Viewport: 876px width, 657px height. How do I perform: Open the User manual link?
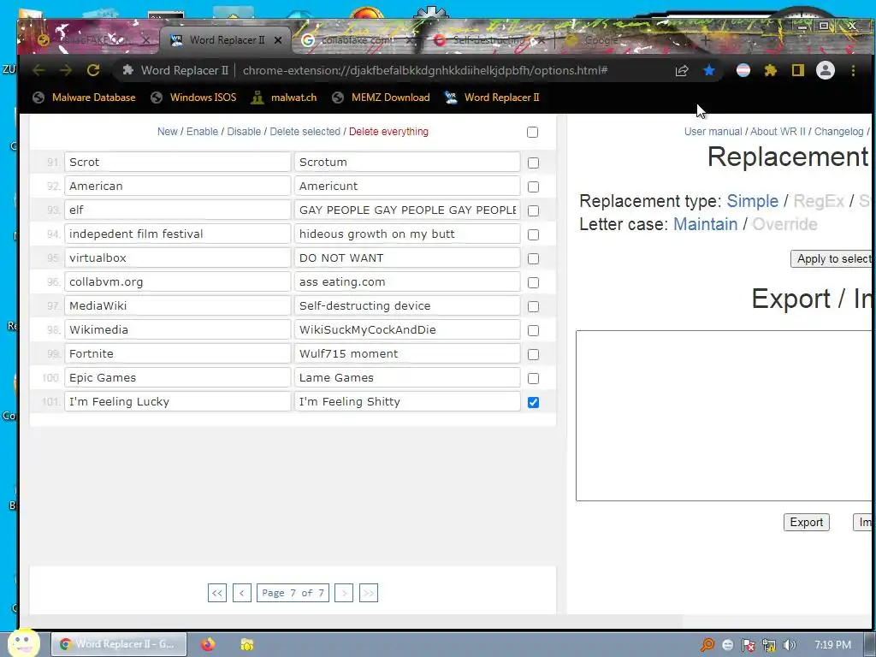pyautogui.click(x=713, y=132)
